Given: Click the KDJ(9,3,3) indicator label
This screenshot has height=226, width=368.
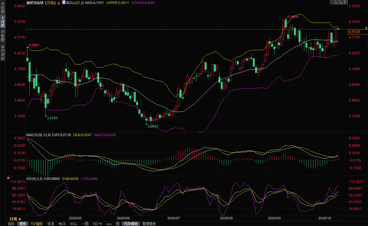Looking at the screenshot, I should tap(34, 179).
